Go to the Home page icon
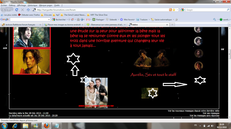 pyautogui.click(x=28, y=10)
